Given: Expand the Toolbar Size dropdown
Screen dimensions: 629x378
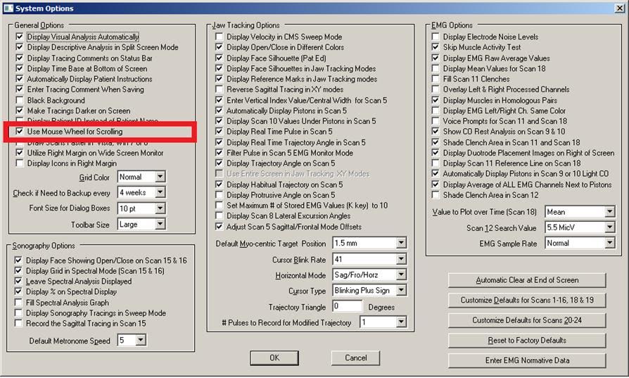Looking at the screenshot, I should [159, 224].
